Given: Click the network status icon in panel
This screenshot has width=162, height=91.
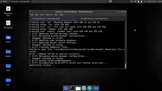Looking at the screenshot, I should click(x=135, y=2).
